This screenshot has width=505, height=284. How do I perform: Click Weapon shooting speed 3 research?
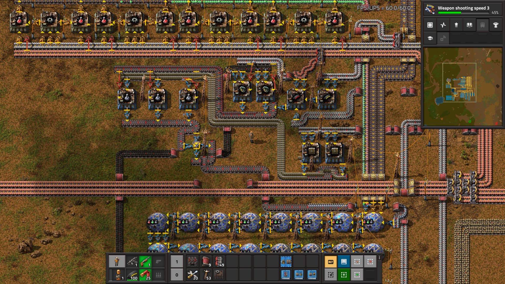[463, 8]
